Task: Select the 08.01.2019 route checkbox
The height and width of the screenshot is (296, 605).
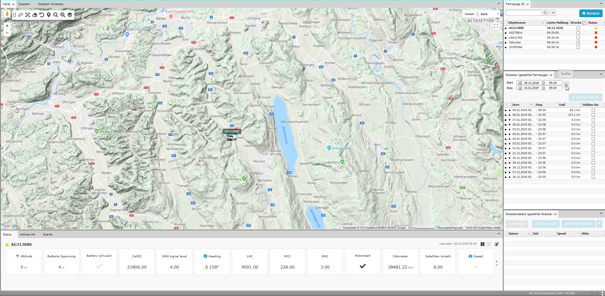Action: pos(593,115)
